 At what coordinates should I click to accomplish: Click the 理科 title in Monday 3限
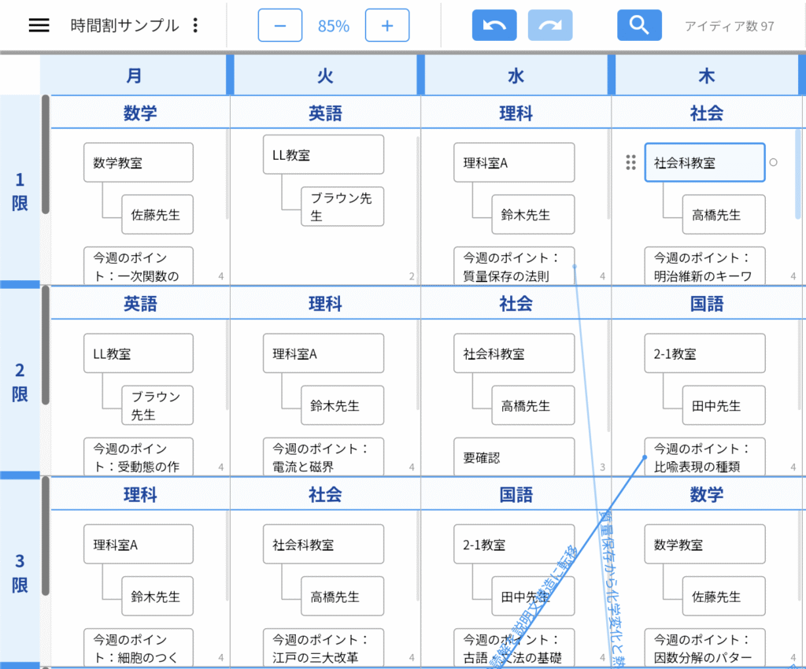tap(140, 494)
